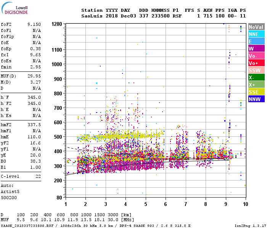
Task: Select the W purple legend swatch
Action: coord(256,49)
